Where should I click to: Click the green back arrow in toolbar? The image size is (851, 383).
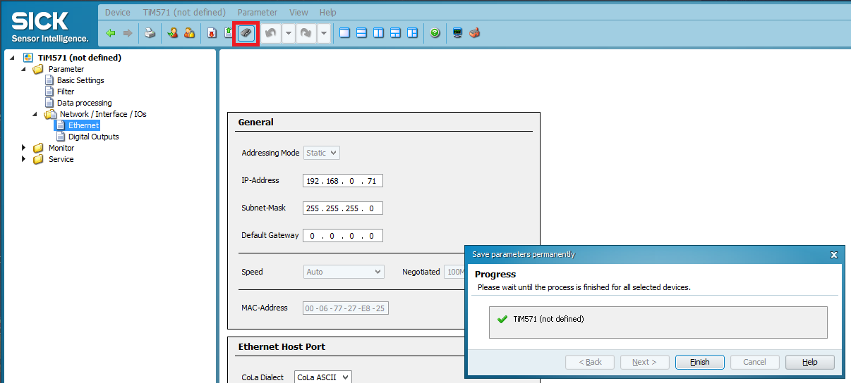[x=111, y=33]
